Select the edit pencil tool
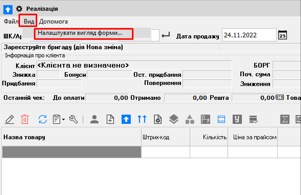This screenshot has width=301, height=195. pyautogui.click(x=9, y=119)
